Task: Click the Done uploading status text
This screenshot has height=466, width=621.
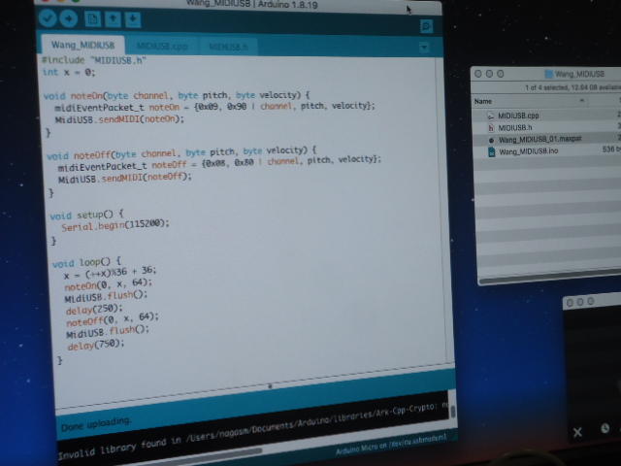Action: [x=96, y=424]
